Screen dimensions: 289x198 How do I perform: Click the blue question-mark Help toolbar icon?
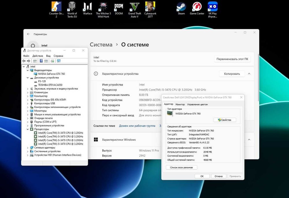pos(41,61)
